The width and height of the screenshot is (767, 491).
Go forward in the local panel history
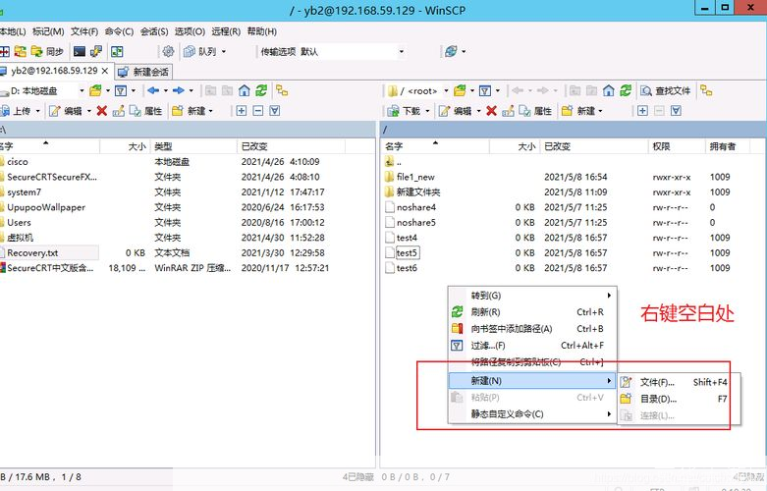[179, 90]
